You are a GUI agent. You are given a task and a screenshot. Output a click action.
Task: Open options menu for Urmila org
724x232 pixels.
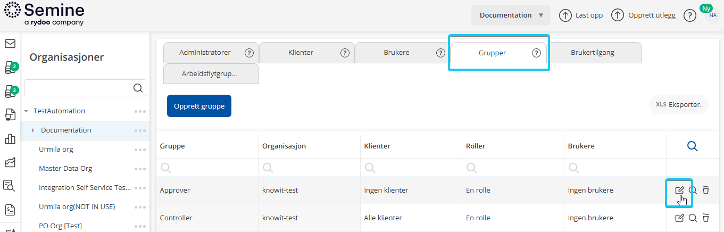pyautogui.click(x=140, y=150)
